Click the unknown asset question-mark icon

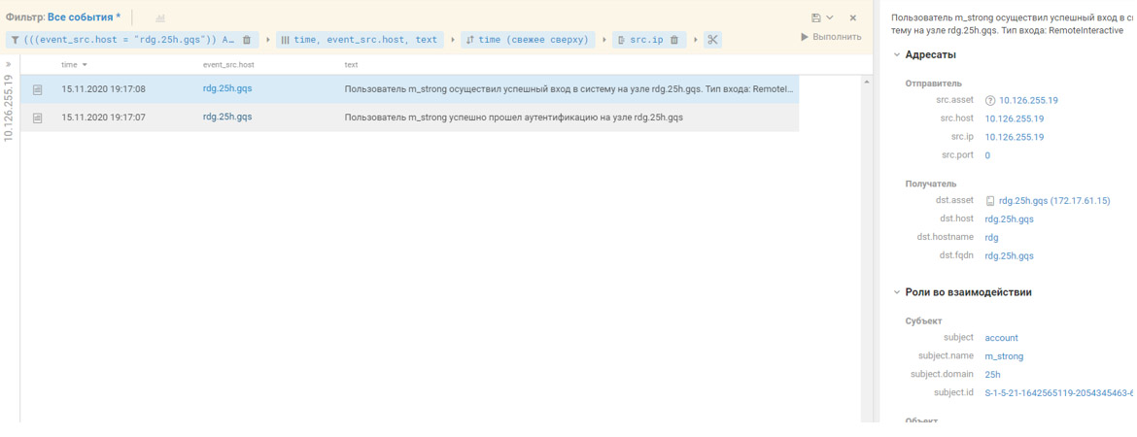tap(990, 100)
